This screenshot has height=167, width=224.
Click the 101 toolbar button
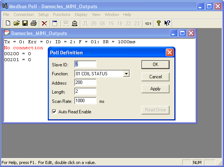point(148,23)
